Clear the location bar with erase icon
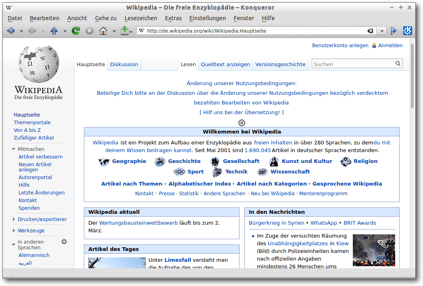This screenshot has width=423, height=286. [x=370, y=31]
